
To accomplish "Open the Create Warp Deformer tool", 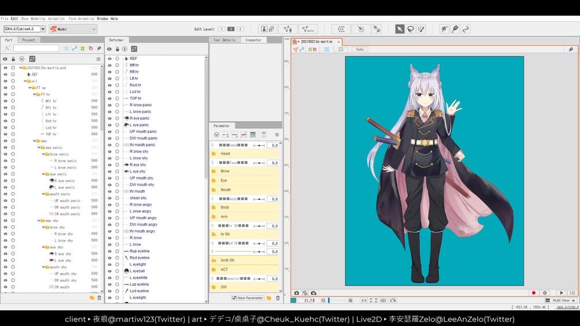I will pyautogui.click(x=341, y=29).
